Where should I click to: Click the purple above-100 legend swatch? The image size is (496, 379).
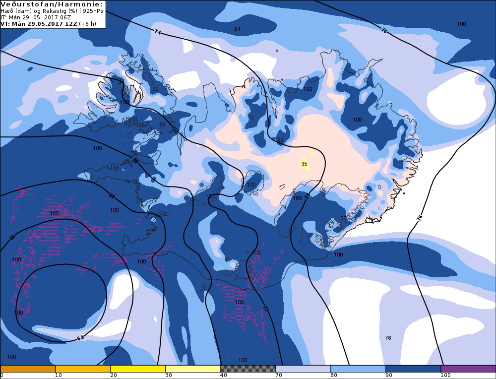point(468,369)
